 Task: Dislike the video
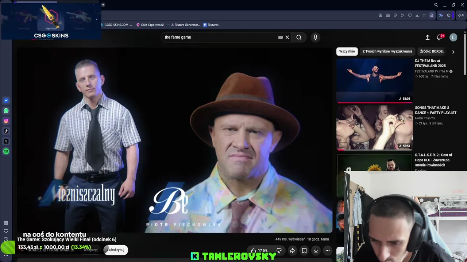pos(279,250)
